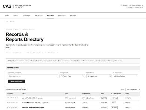
Task: Open the Sort by date dropdown
Action: coord(133,89)
